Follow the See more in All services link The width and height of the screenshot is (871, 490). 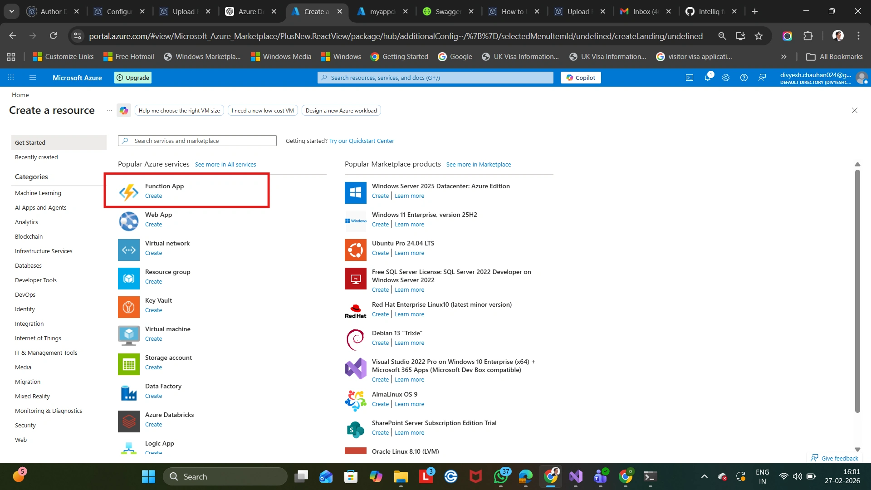point(225,165)
